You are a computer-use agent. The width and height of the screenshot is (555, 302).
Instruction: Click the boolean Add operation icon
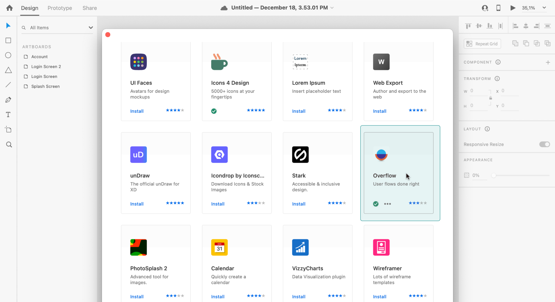[515, 43]
